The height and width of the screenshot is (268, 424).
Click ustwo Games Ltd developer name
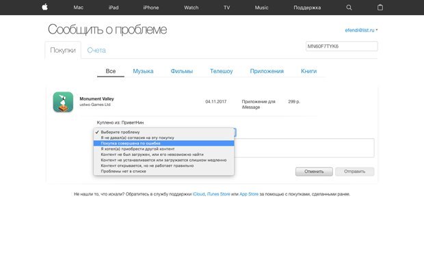click(x=95, y=105)
